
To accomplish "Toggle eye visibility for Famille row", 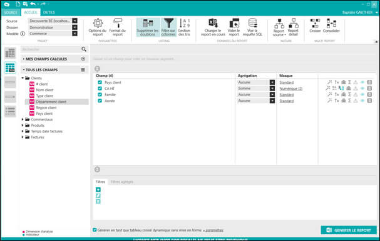I will click(x=362, y=94).
